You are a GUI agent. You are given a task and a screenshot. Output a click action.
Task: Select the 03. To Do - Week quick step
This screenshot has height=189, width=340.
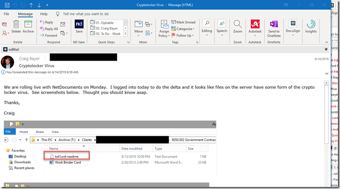coord(107,34)
